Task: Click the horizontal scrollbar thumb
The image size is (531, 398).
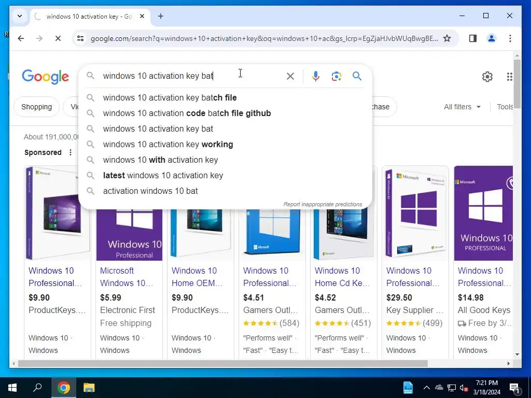Action: [x=223, y=363]
